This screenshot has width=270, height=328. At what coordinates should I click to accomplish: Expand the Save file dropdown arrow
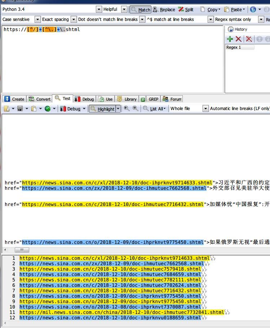(x=27, y=109)
